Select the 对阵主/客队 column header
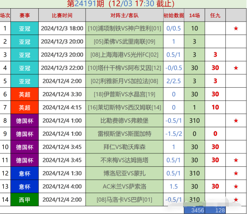Viewport: 247px width, 214px height. [124, 15]
